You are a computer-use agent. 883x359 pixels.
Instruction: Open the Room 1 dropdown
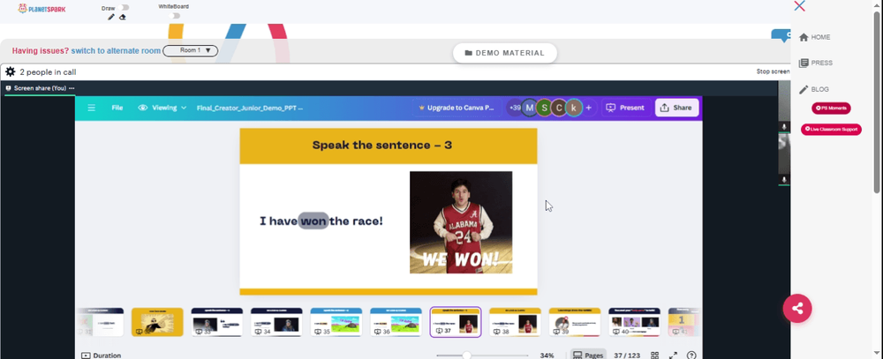click(191, 50)
